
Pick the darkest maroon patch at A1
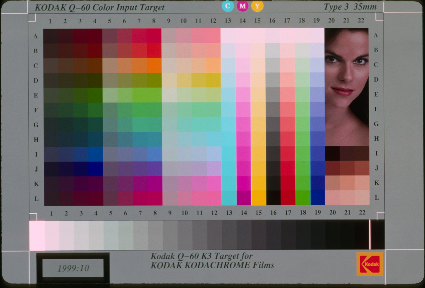click(x=50, y=36)
